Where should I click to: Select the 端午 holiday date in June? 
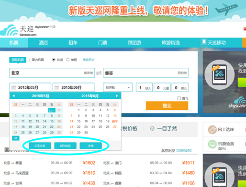pos(115,121)
